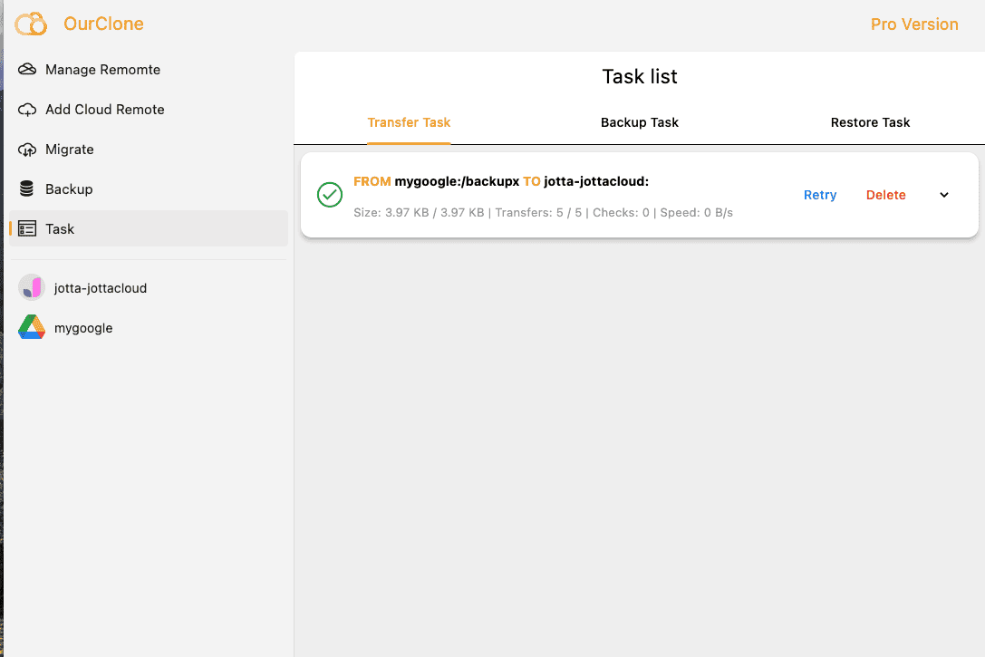985x657 pixels.
Task: Click the Pro Version upgrade link
Action: click(x=914, y=24)
